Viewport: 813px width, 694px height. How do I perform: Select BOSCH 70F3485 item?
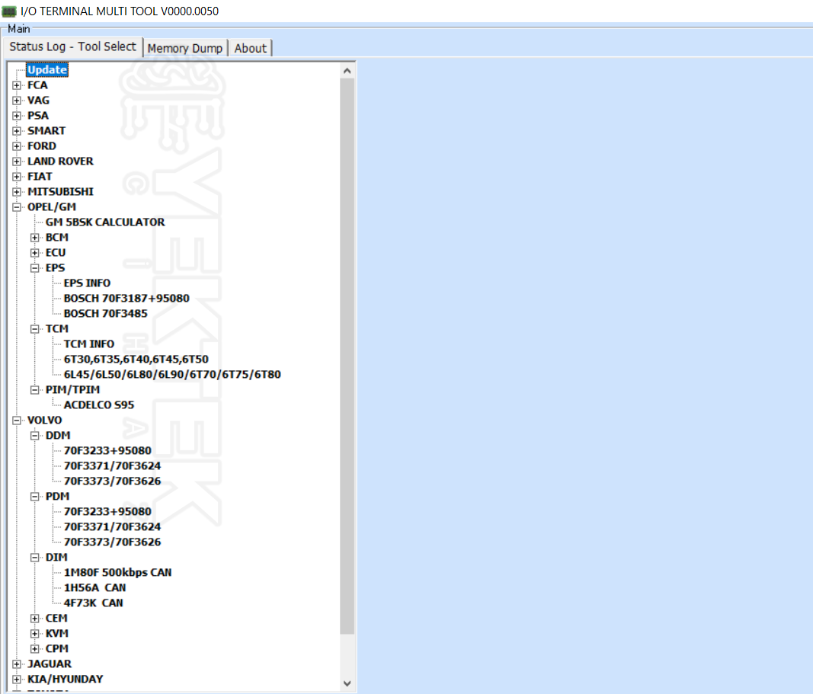(x=106, y=314)
